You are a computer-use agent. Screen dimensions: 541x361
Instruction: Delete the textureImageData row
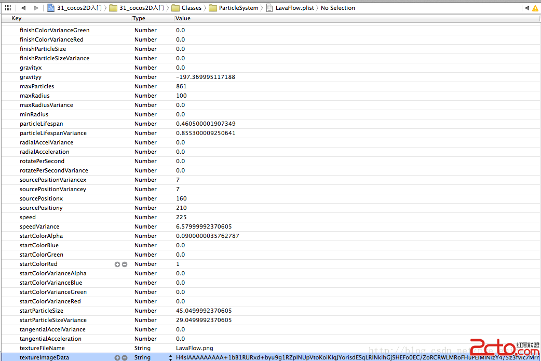125,358
